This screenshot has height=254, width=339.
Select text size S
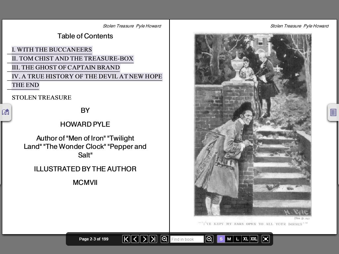(x=221, y=239)
